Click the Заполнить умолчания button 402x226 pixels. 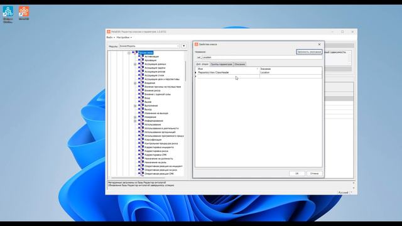pyautogui.click(x=309, y=51)
